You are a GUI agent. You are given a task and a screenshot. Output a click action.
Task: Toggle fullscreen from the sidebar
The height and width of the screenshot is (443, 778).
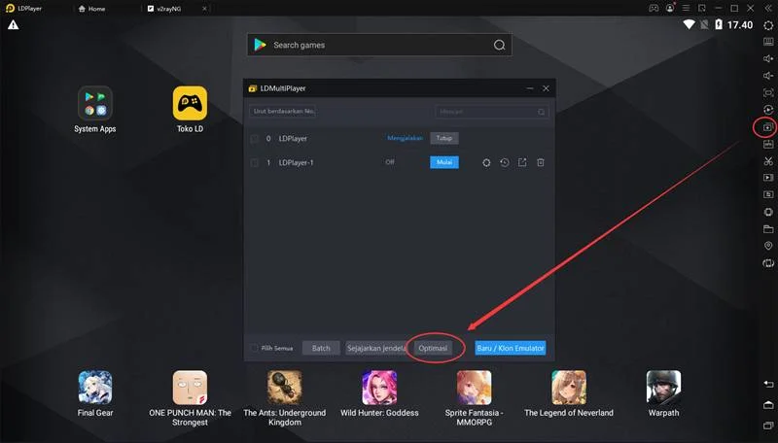(768, 92)
